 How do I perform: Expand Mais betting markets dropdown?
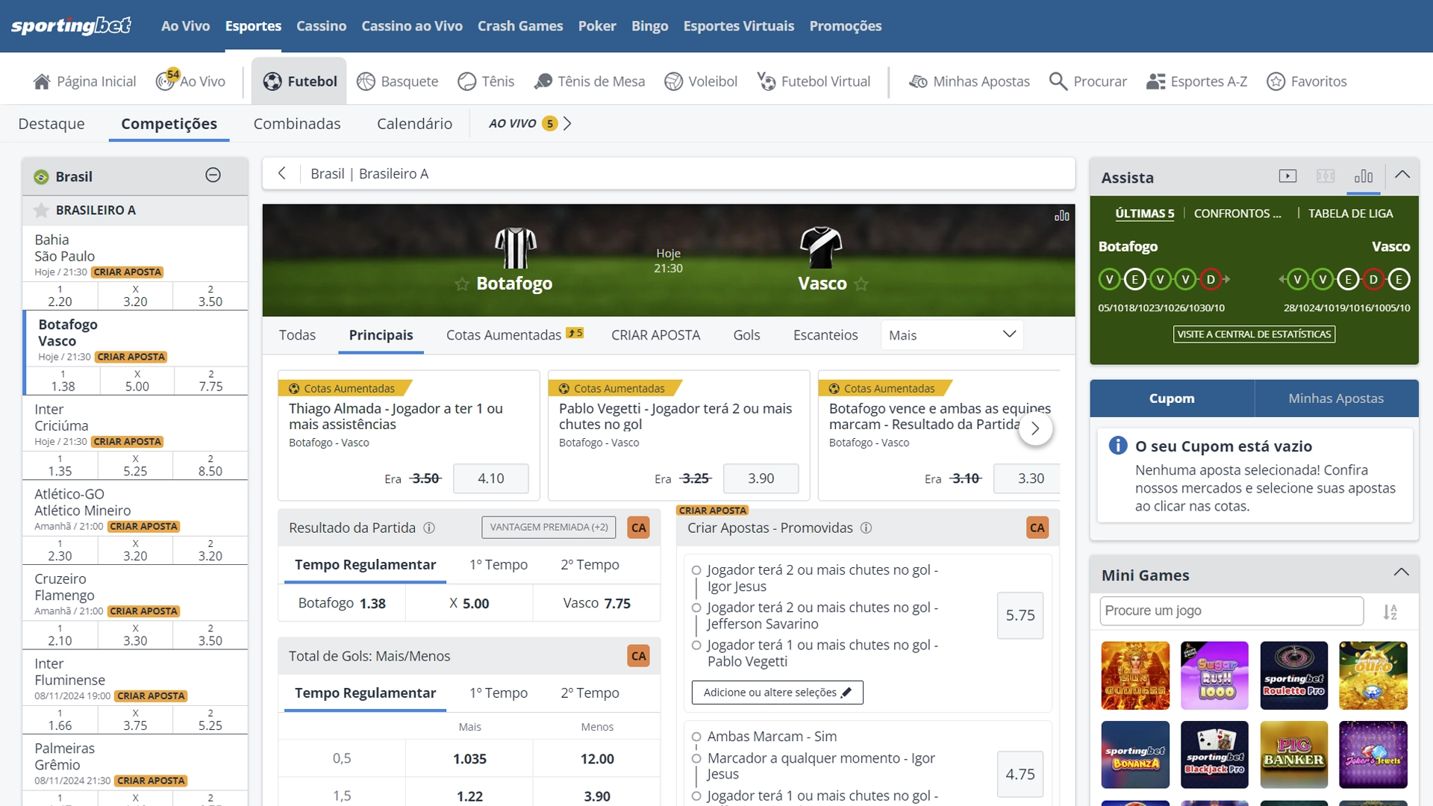click(x=951, y=334)
